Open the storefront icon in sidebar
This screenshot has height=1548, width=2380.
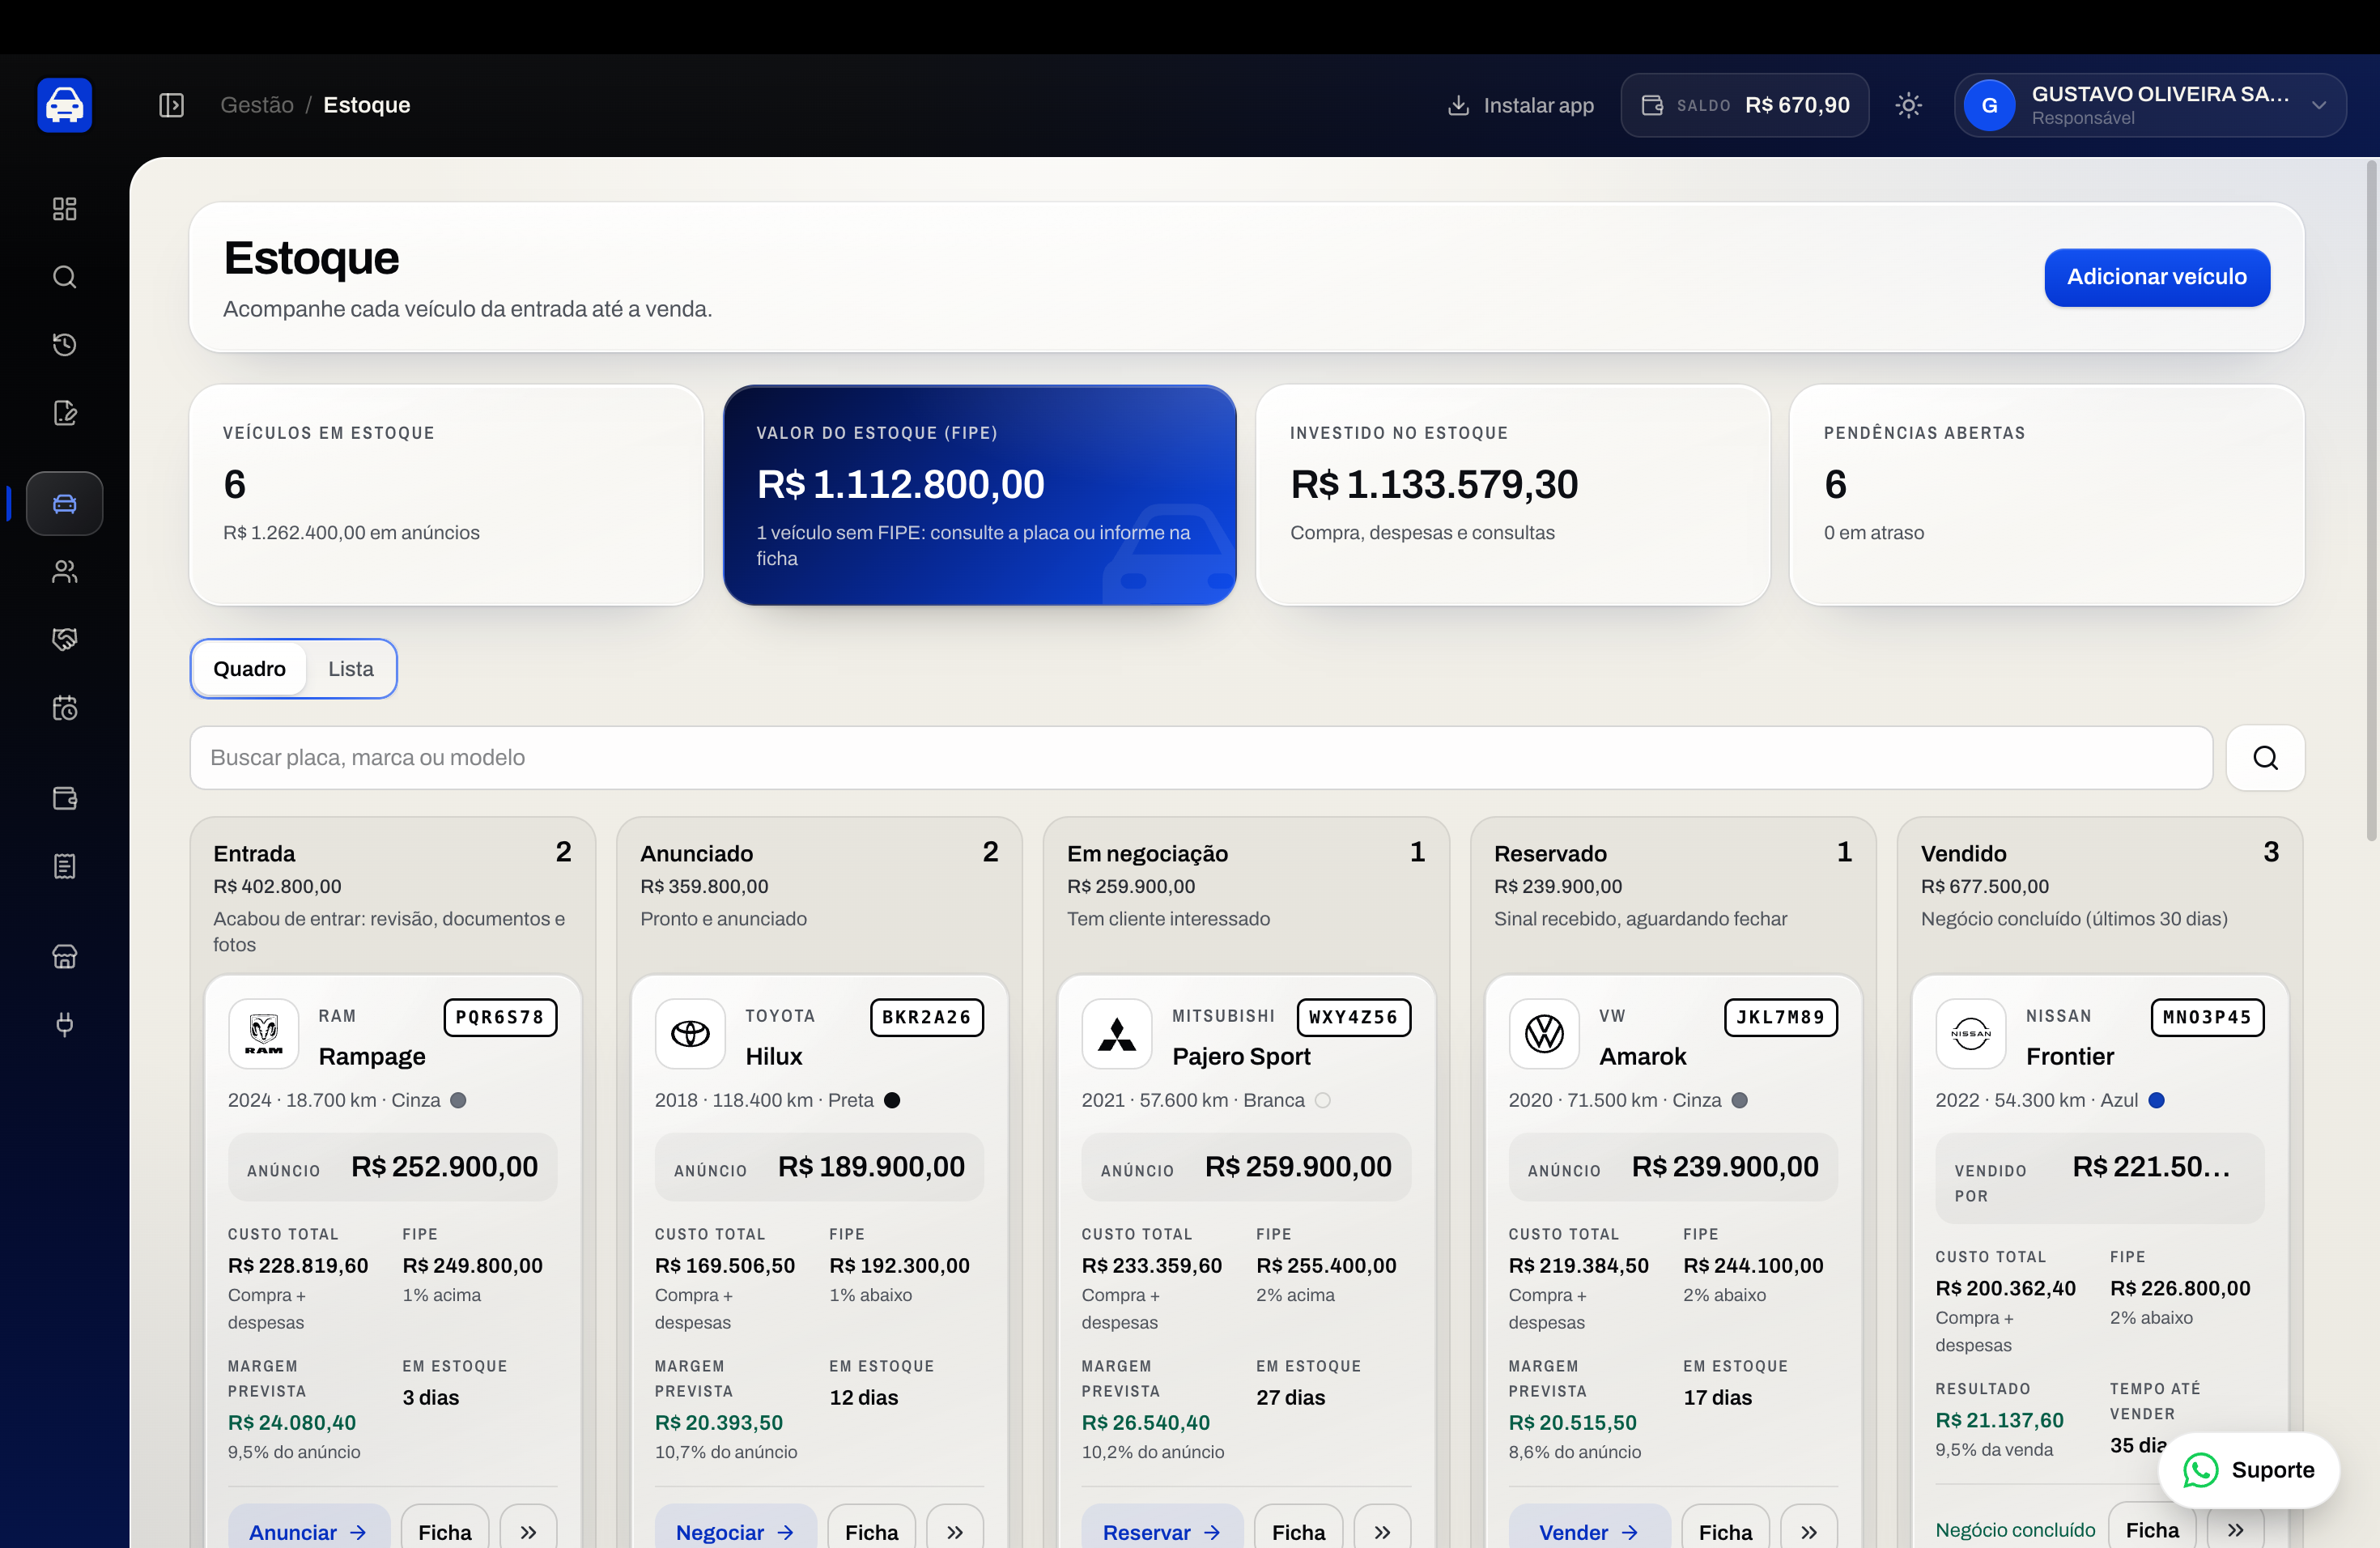(65, 956)
